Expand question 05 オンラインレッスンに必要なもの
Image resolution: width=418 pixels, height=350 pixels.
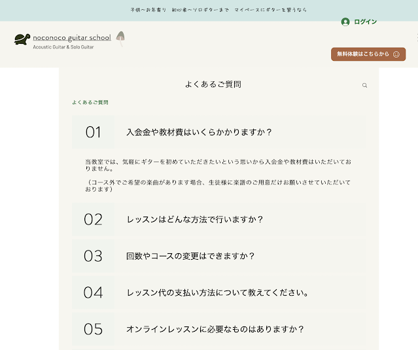click(x=218, y=329)
